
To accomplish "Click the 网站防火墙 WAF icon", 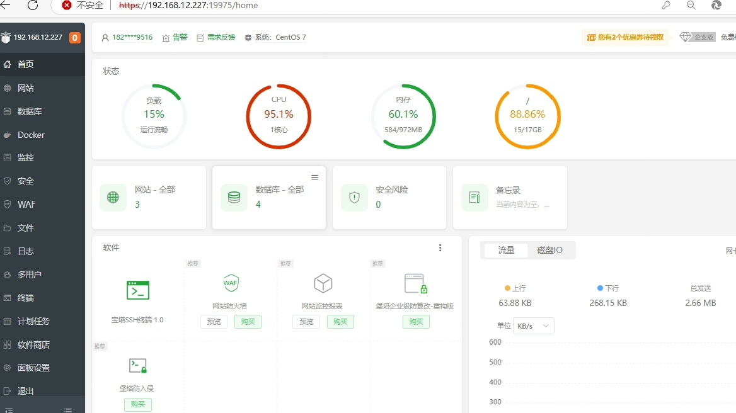I will click(x=231, y=283).
